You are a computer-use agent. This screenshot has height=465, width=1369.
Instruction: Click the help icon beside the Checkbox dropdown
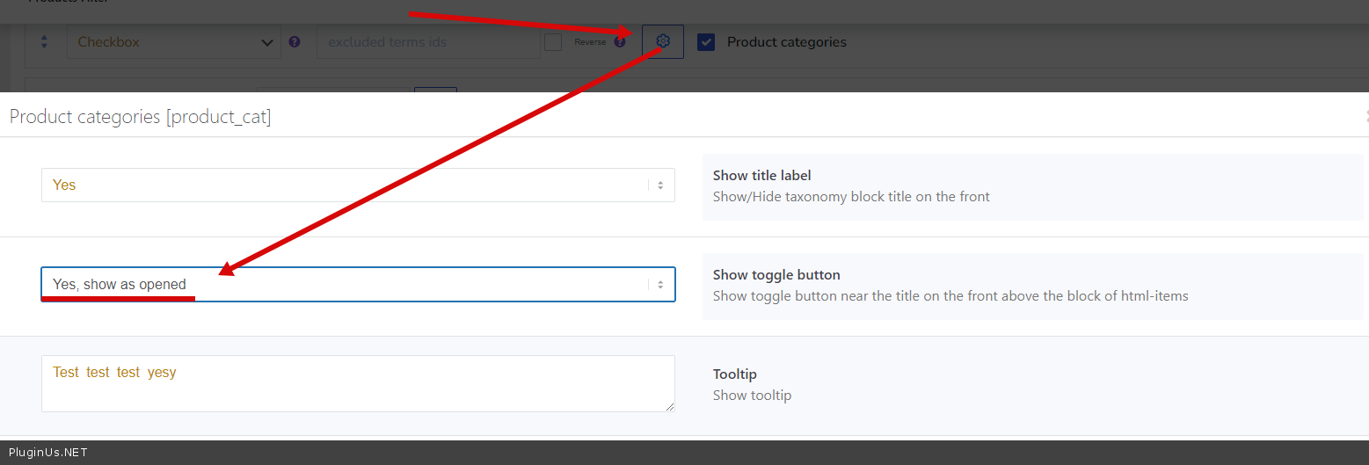[x=295, y=41]
